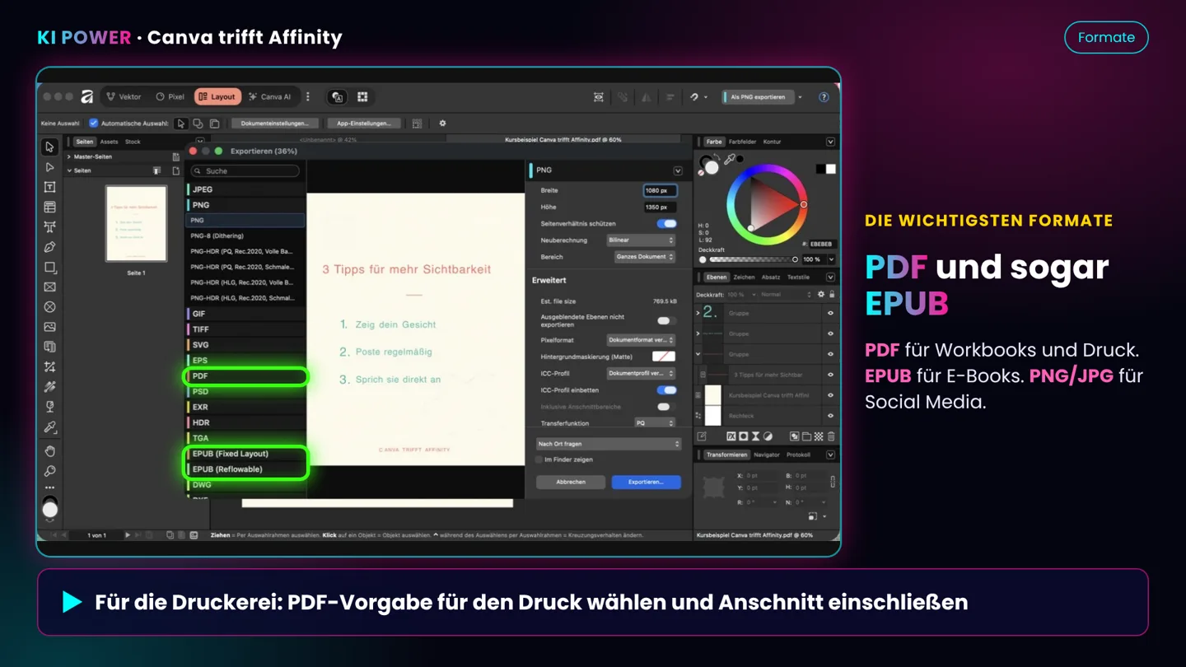Toggle the ICC-Profil einbetten switch
The width and height of the screenshot is (1186, 667).
666,390
